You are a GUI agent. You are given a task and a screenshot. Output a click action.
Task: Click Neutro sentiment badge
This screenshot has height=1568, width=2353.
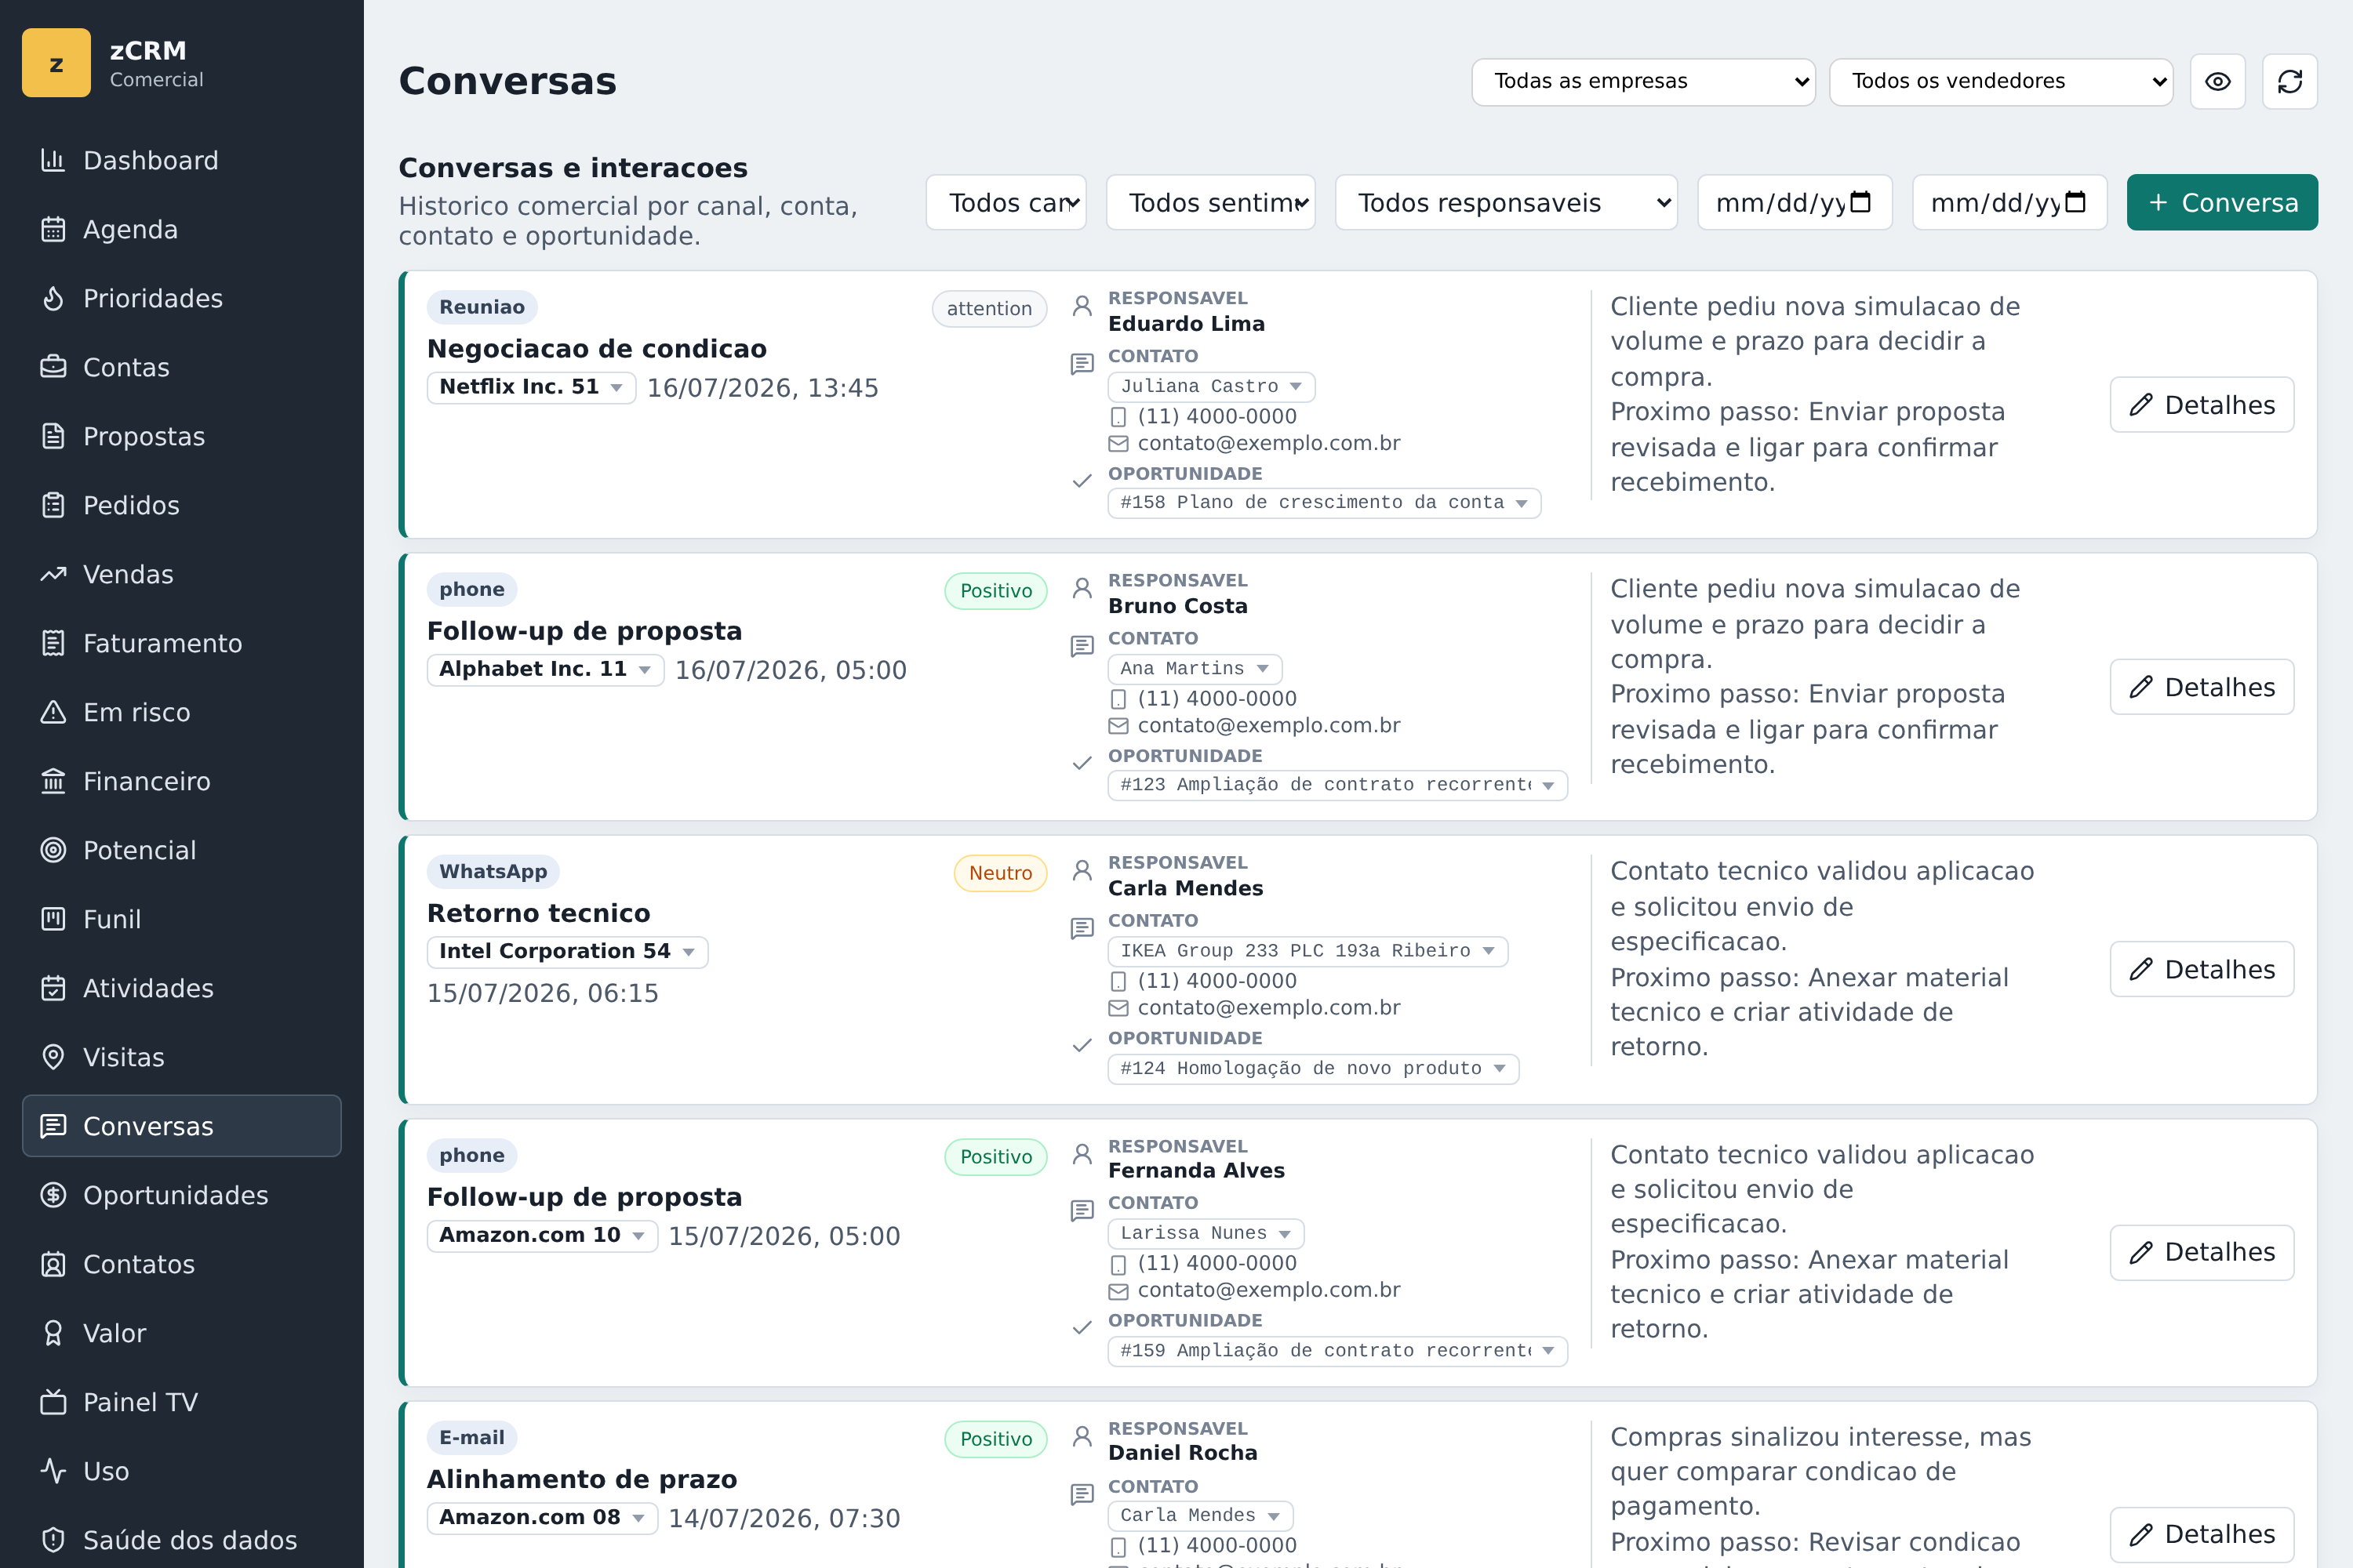pyautogui.click(x=1001, y=873)
